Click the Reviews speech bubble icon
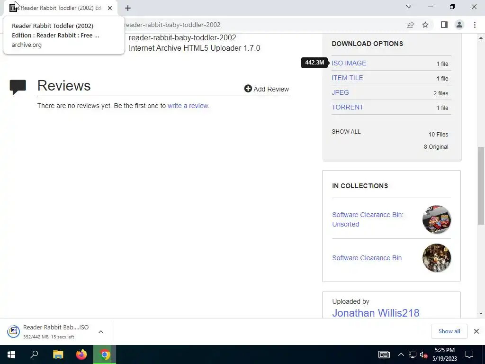The image size is (485, 364). (x=18, y=87)
